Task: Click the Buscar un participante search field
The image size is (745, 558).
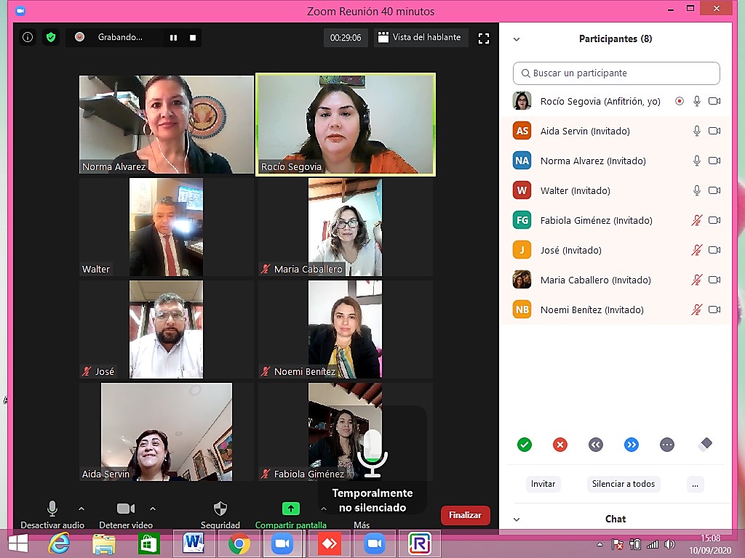Action: click(x=616, y=73)
